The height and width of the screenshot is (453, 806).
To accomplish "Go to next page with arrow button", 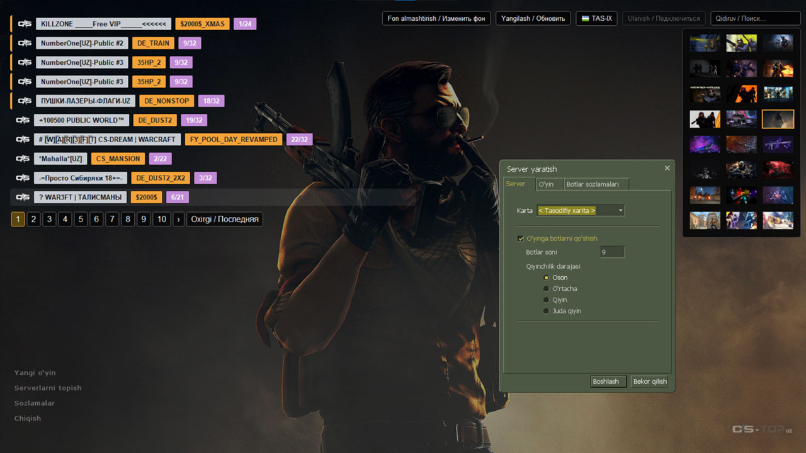I will (178, 219).
